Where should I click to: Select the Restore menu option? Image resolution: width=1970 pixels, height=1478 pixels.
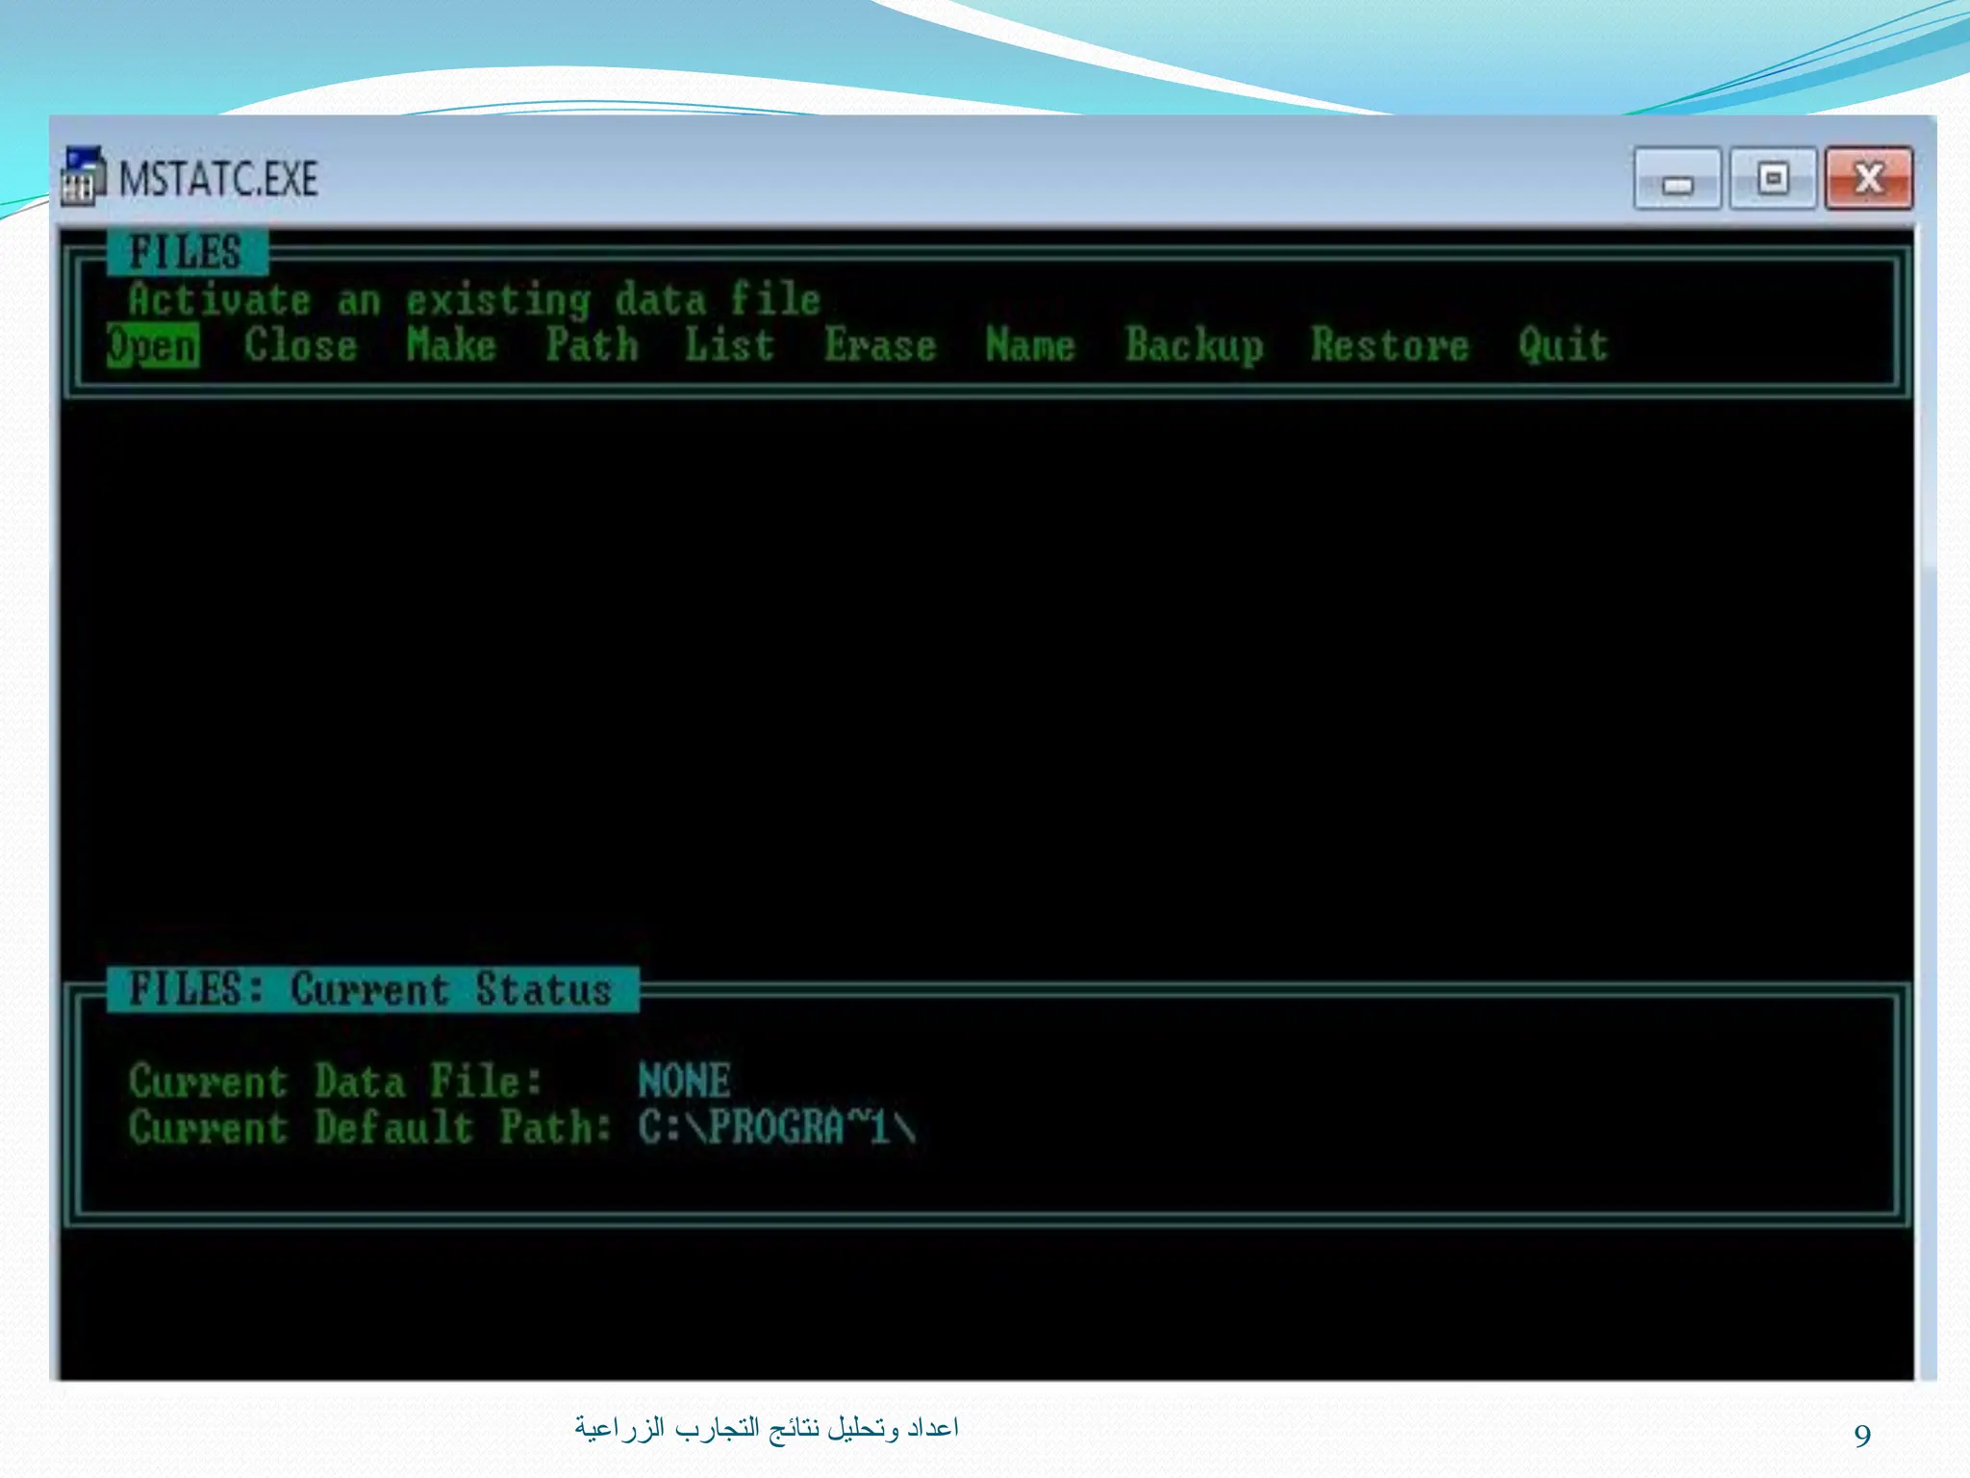1390,346
